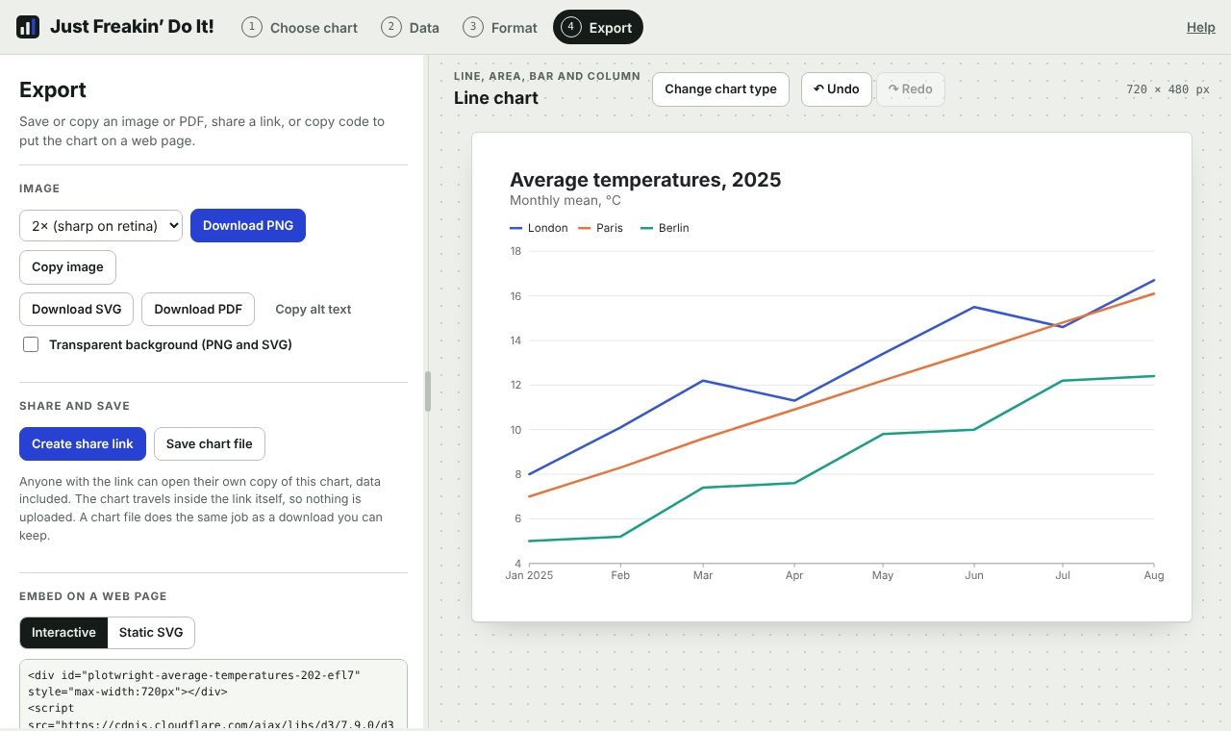Click the Undo button
This screenshot has height=731, width=1231.
point(837,89)
